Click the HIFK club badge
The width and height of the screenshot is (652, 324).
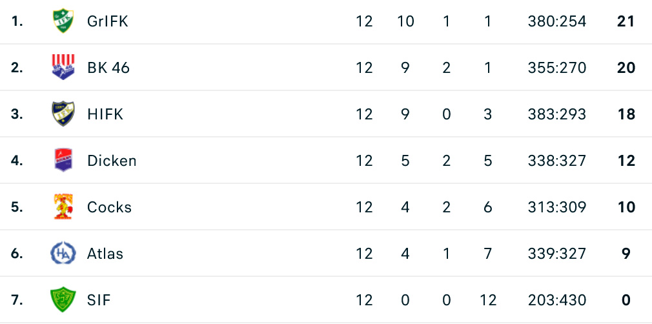pos(63,114)
